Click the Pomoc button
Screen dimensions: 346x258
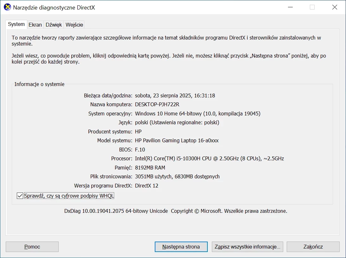32,247
